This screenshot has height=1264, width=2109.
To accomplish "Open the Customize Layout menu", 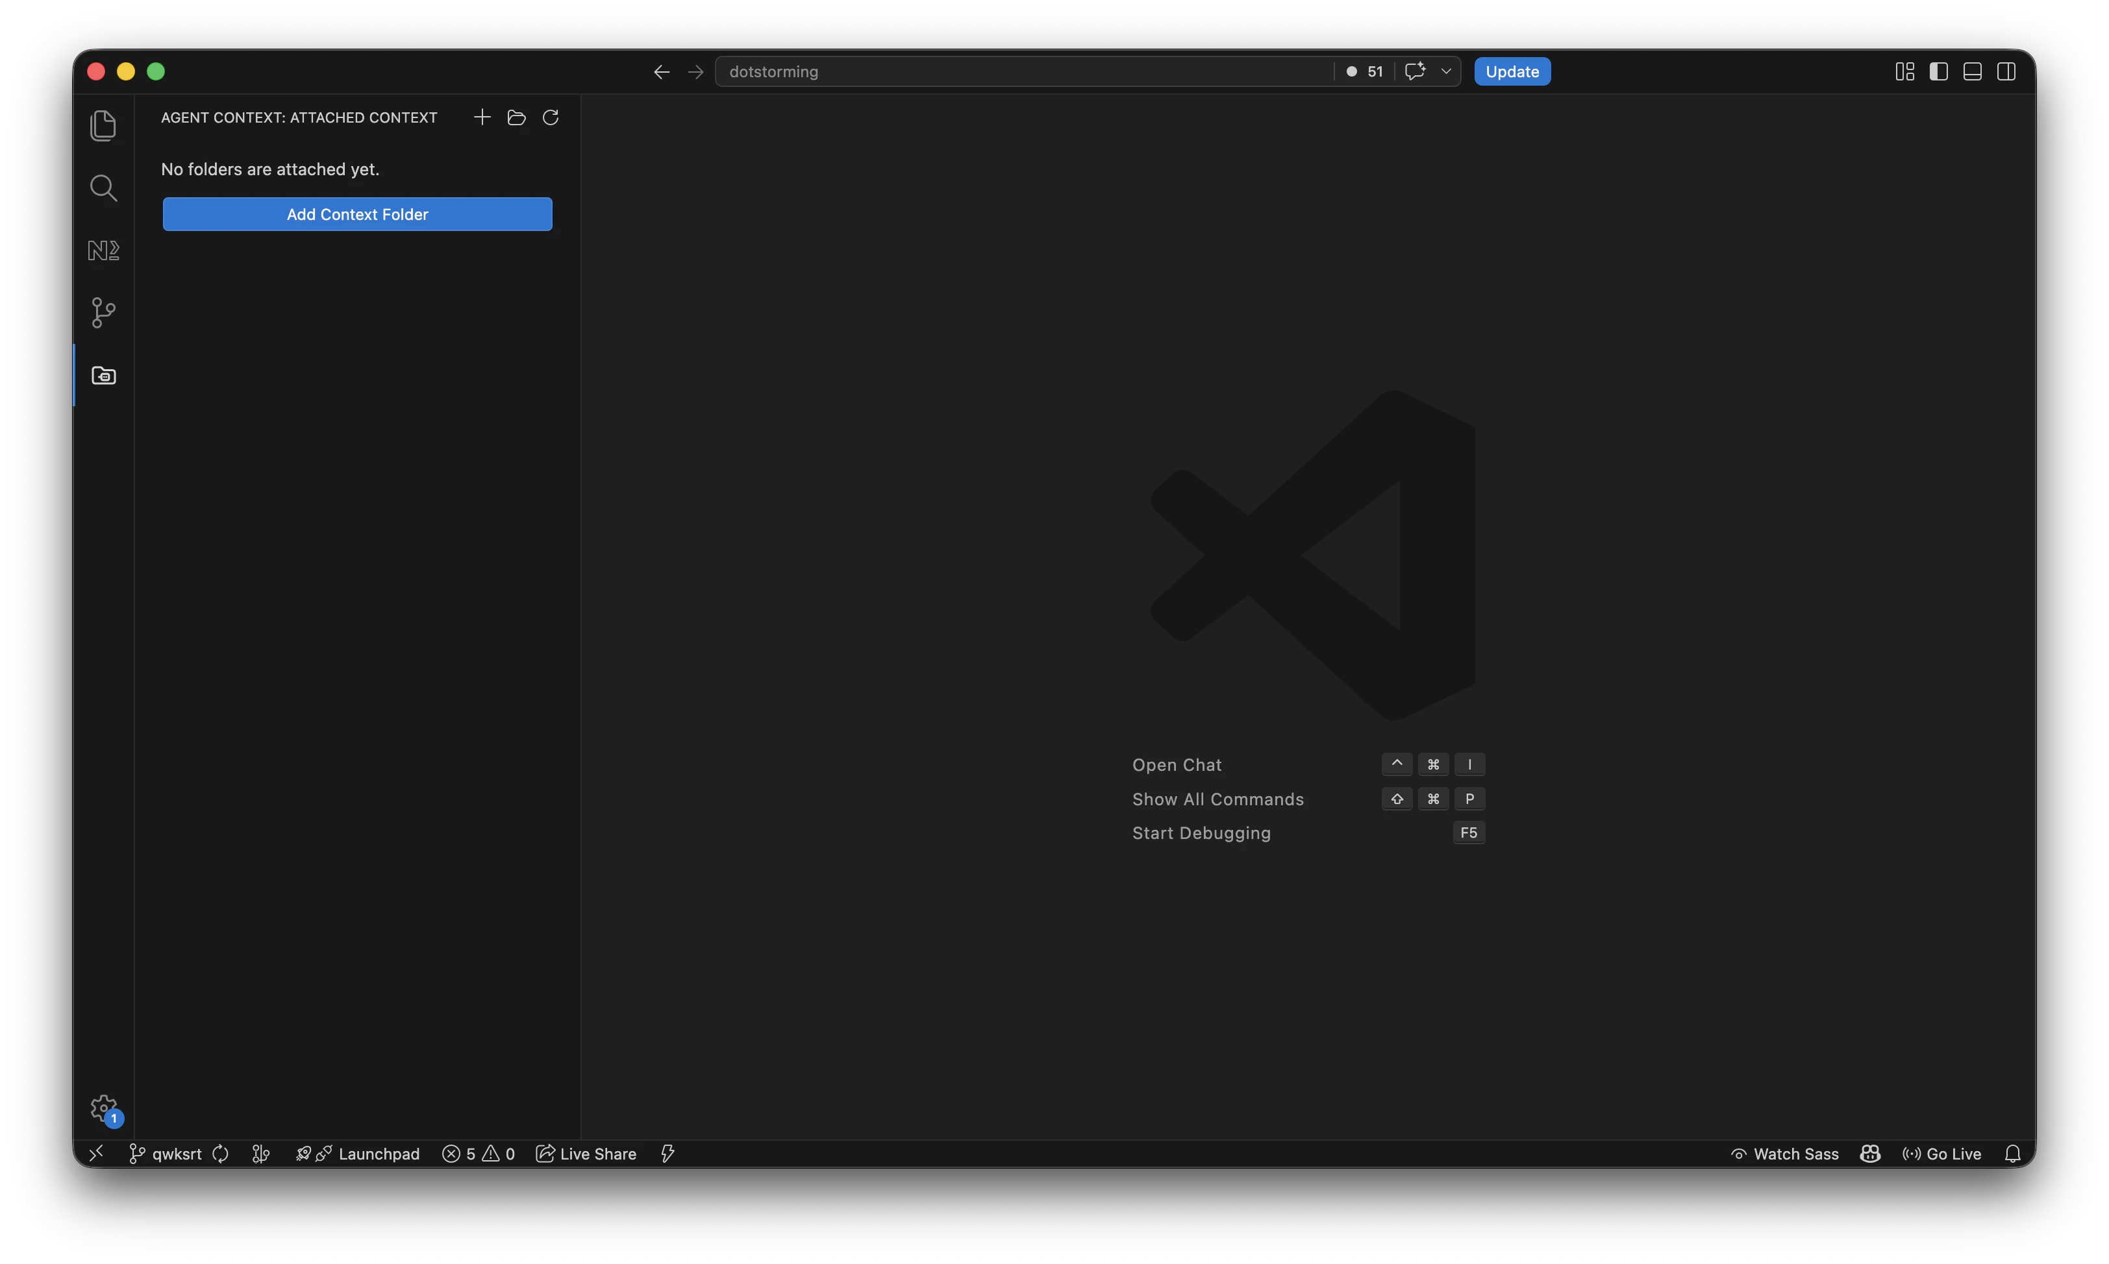I will pyautogui.click(x=1904, y=71).
